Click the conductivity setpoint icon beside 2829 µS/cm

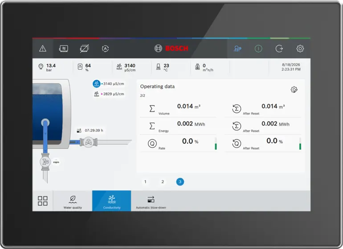[x=97, y=94]
